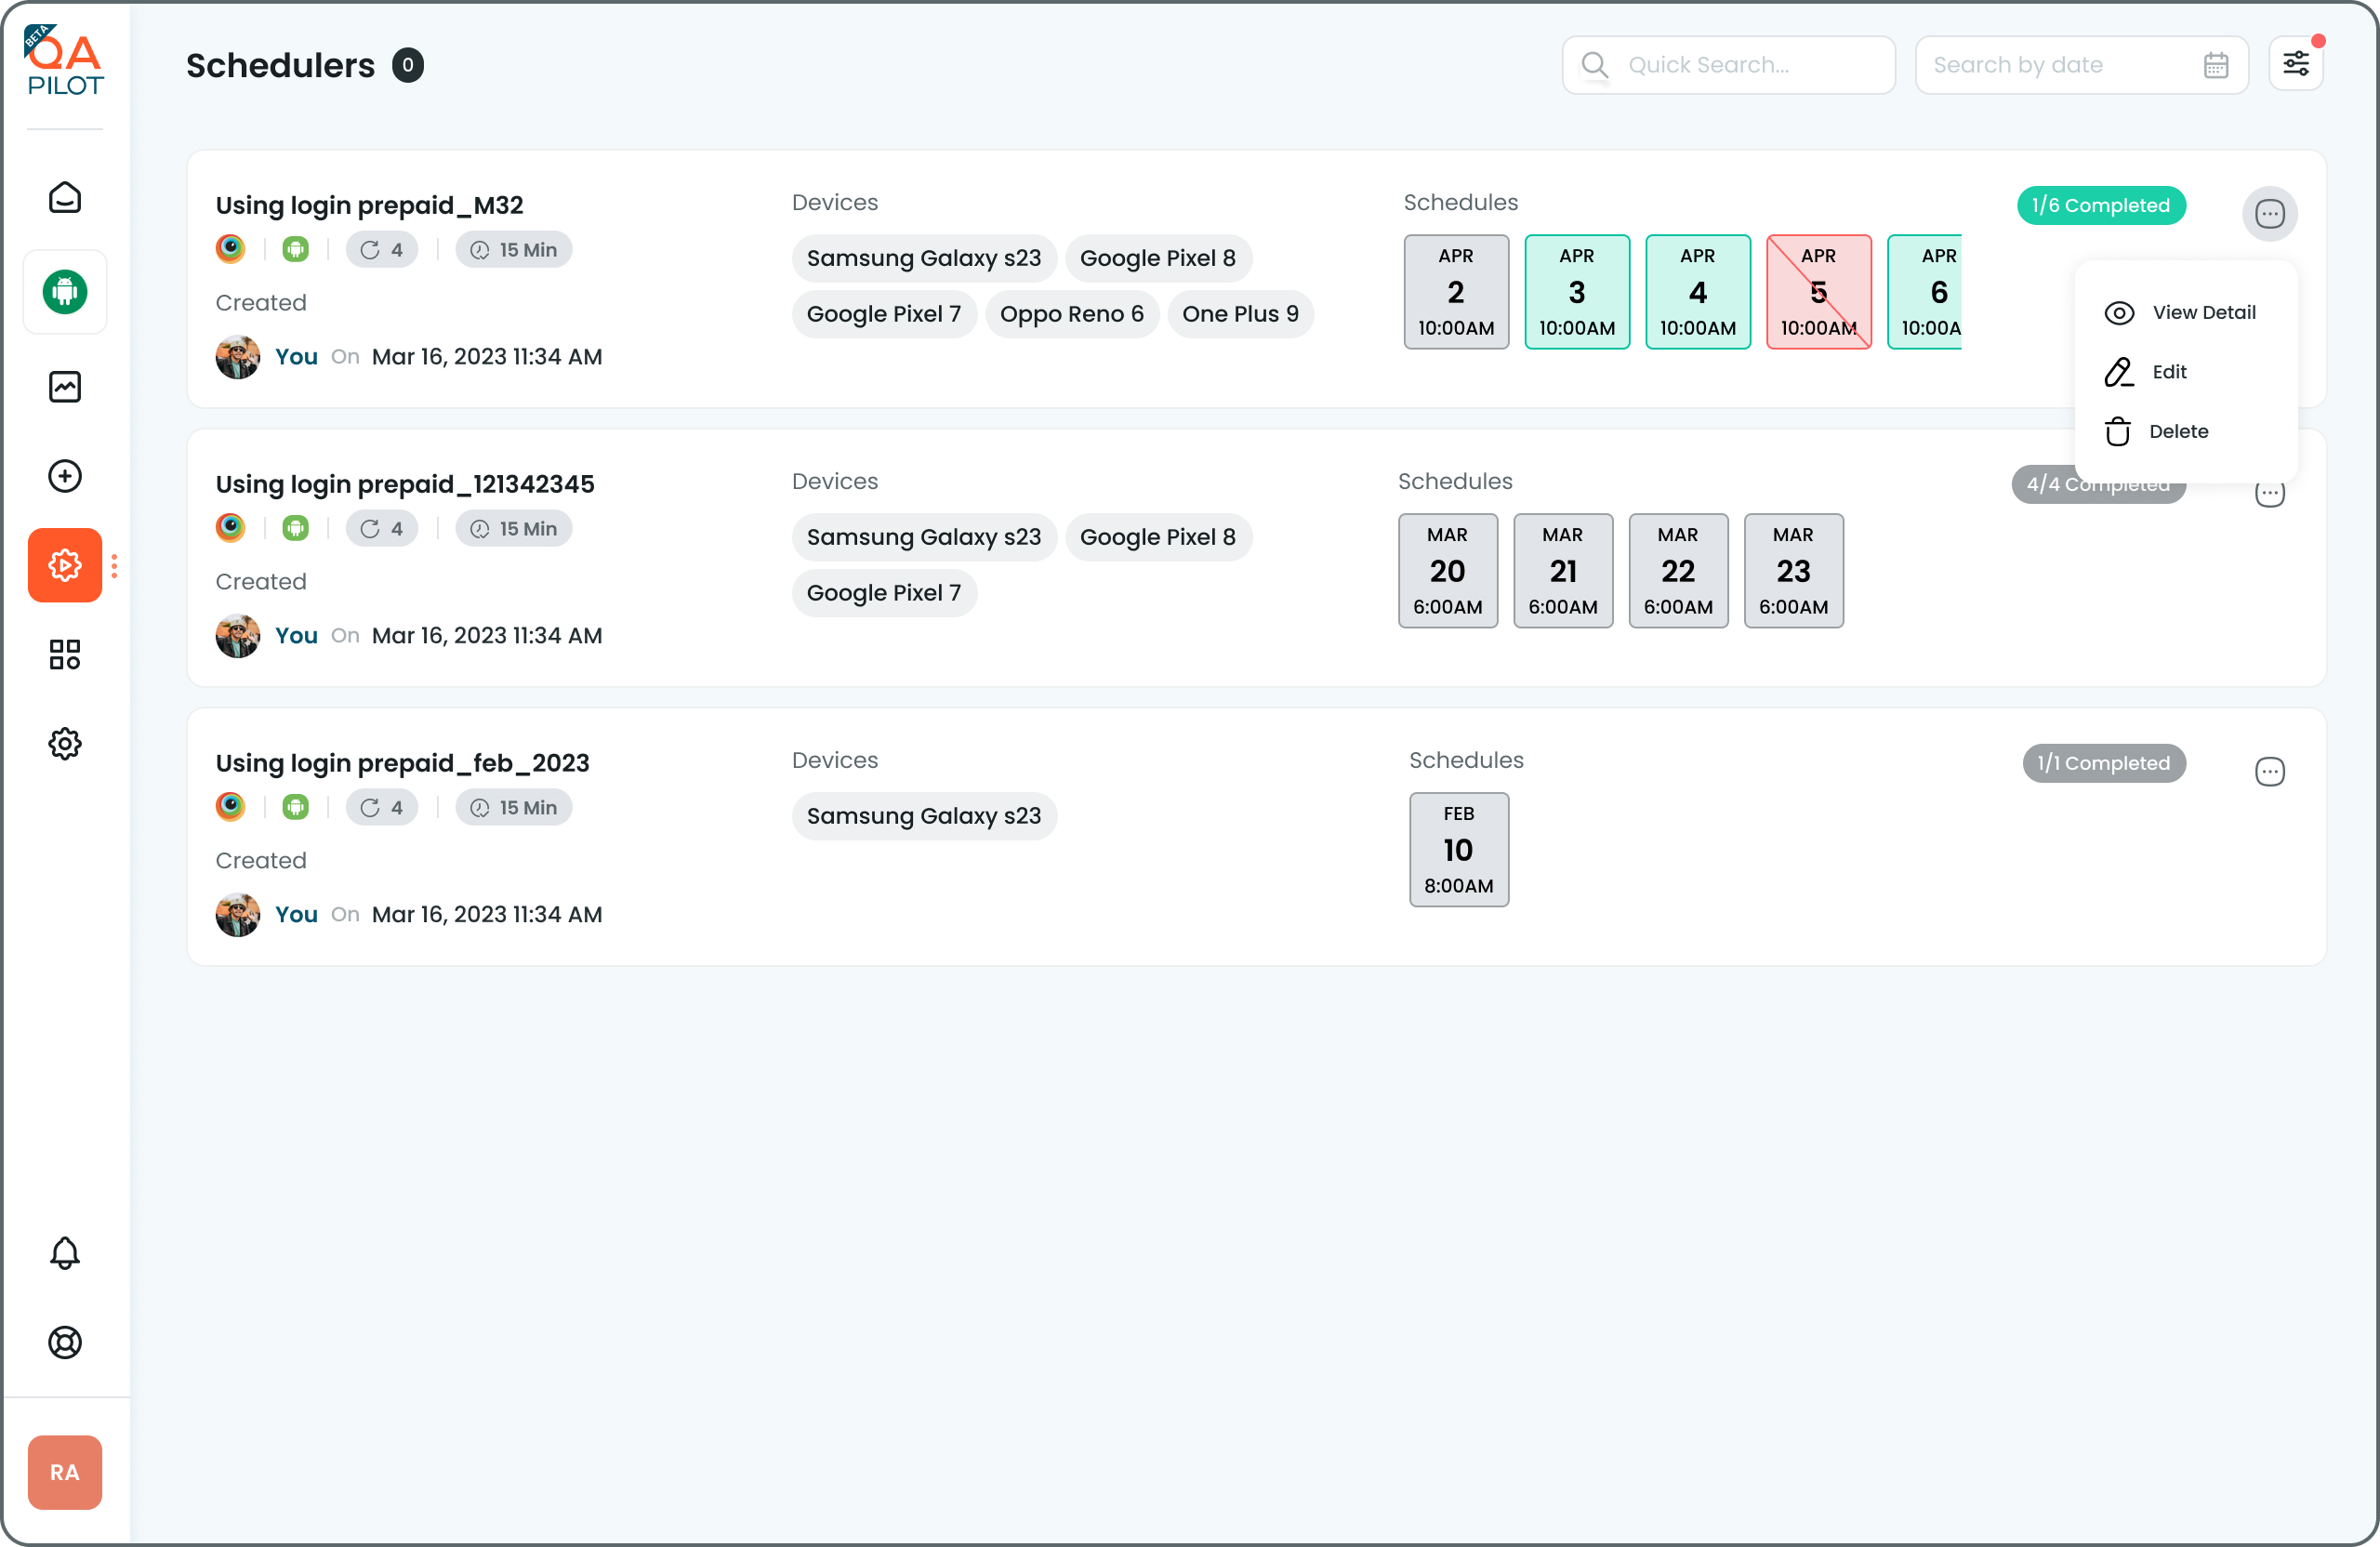Open the home icon in sidebar
Screen dimensions: 2380x1547
coord(65,198)
